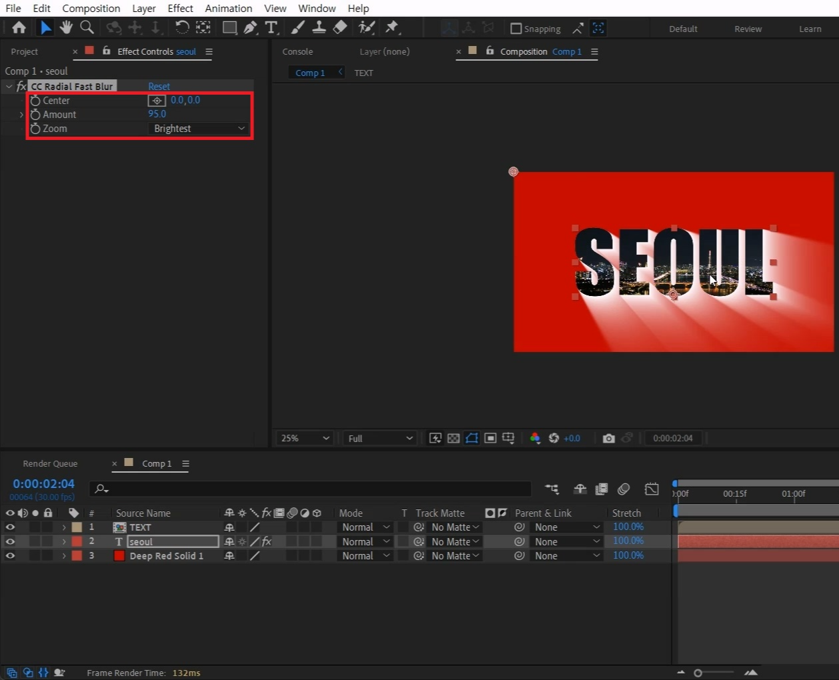The image size is (839, 680).
Task: Toggle the Amount stopwatch keyframe
Action: (x=35, y=115)
